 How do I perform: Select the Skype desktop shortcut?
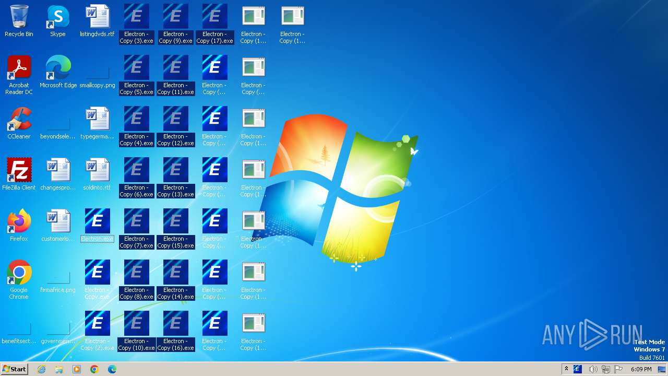[58, 21]
